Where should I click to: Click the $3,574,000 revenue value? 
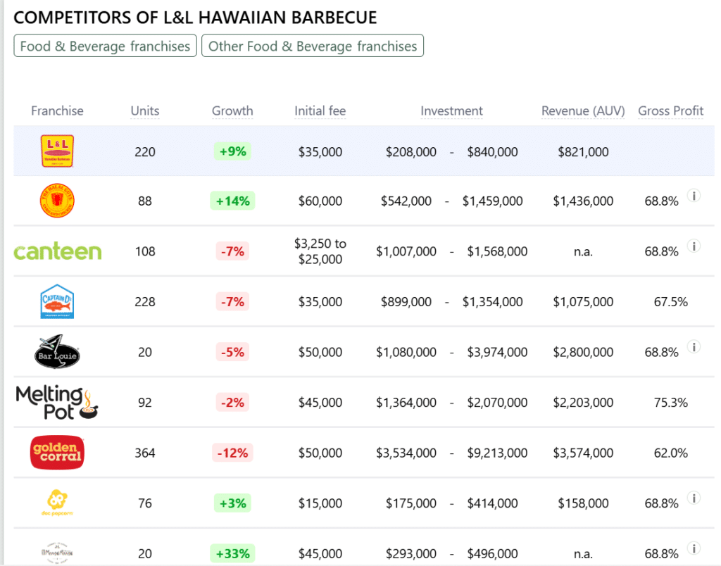click(583, 453)
